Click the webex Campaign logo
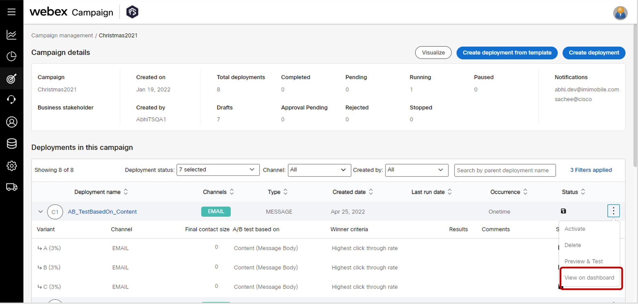This screenshot has width=638, height=304. tap(71, 12)
